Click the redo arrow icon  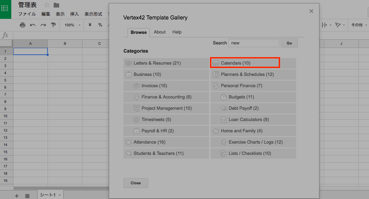click(43, 25)
